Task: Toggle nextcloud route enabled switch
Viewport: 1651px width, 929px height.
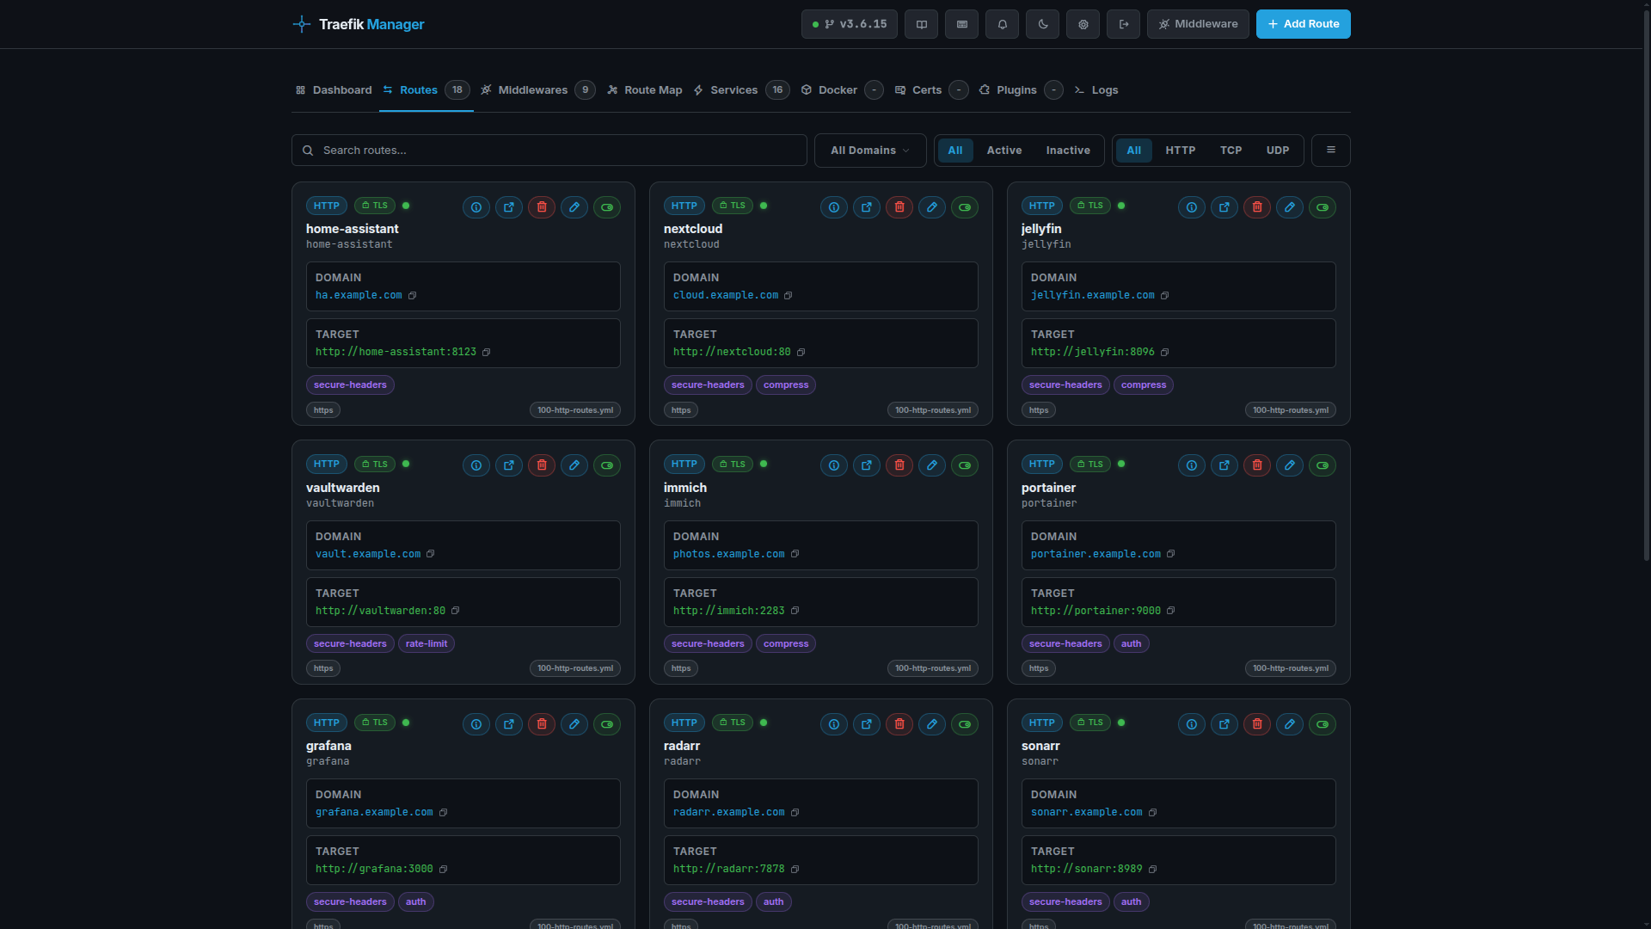Action: point(965,207)
